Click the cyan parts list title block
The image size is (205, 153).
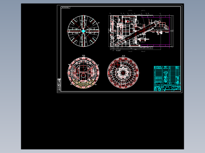point(167,78)
